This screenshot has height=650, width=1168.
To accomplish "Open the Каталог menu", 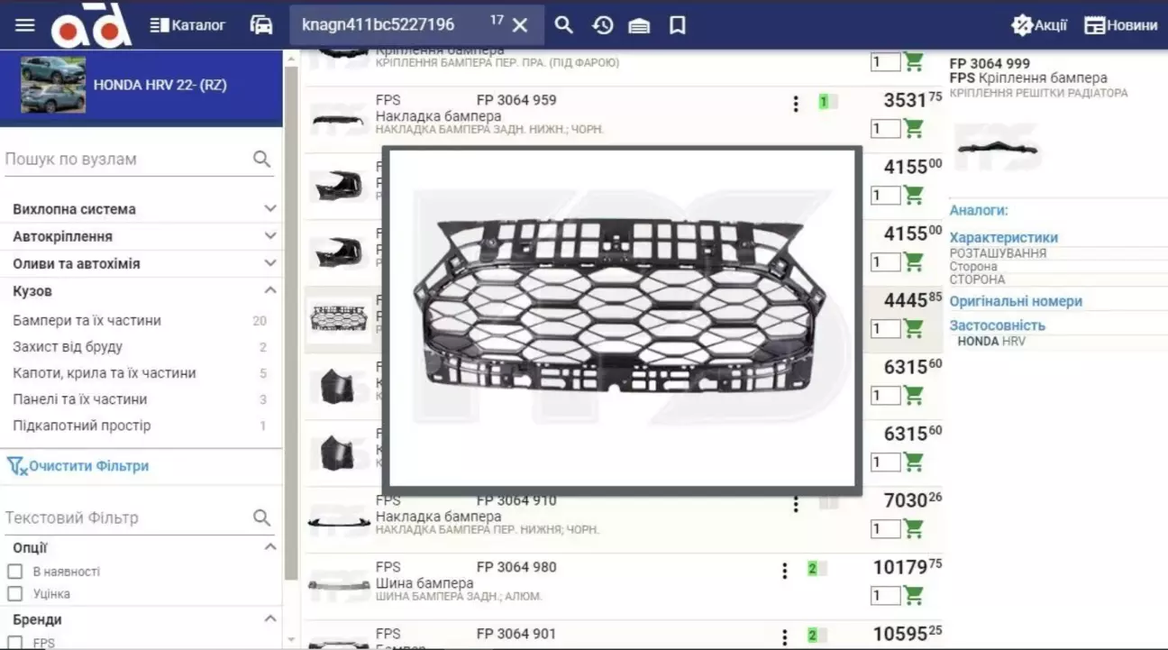I will point(187,25).
